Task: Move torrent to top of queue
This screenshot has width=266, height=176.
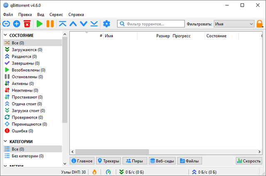Action: [62, 24]
